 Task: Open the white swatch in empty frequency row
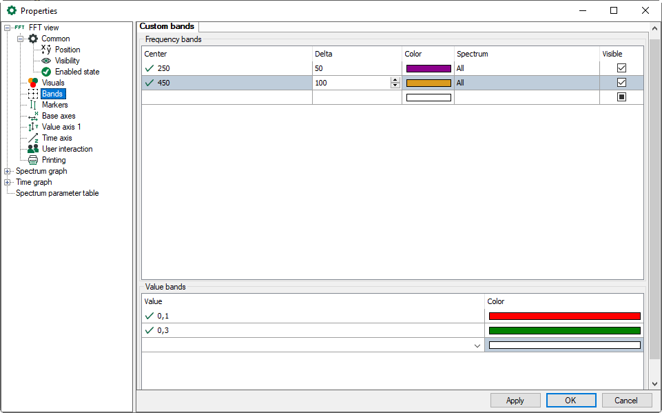click(x=428, y=97)
